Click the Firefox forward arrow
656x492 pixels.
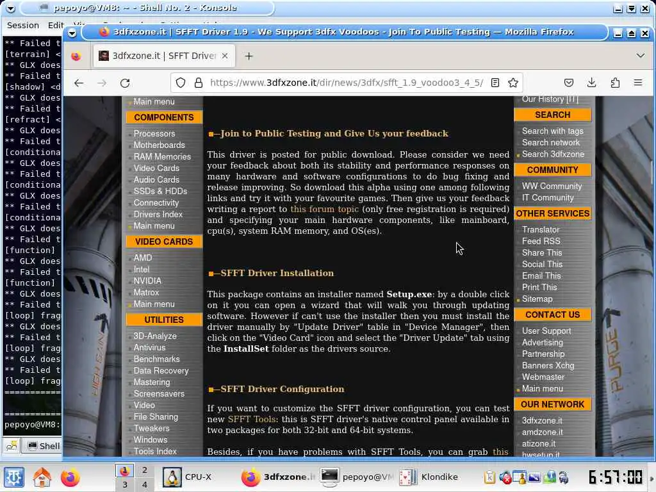click(102, 83)
